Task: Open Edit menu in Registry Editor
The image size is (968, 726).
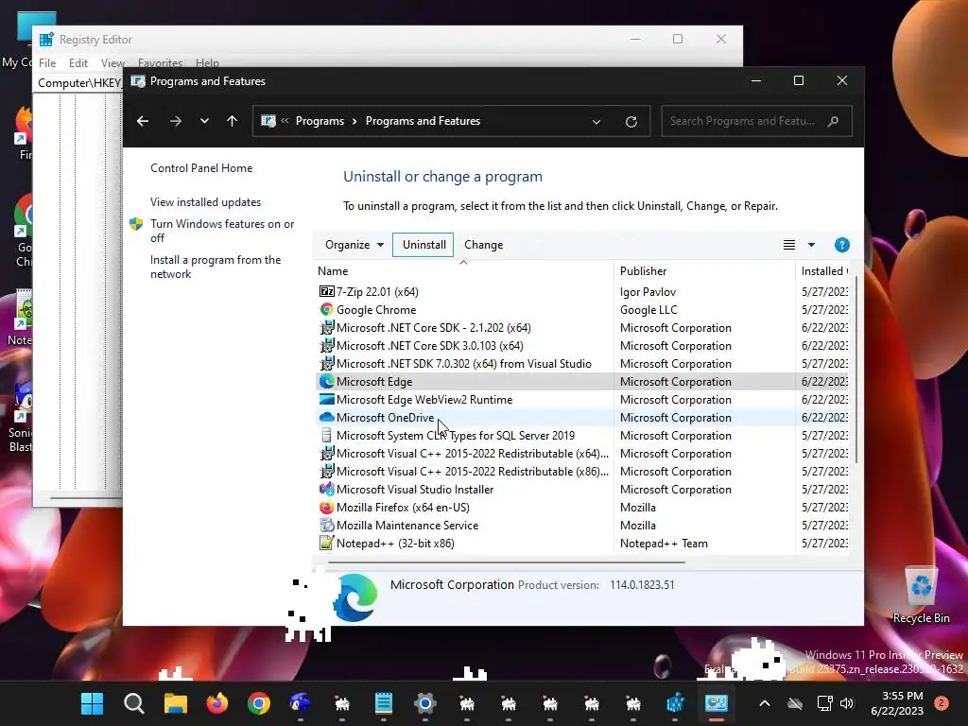Action: tap(78, 63)
